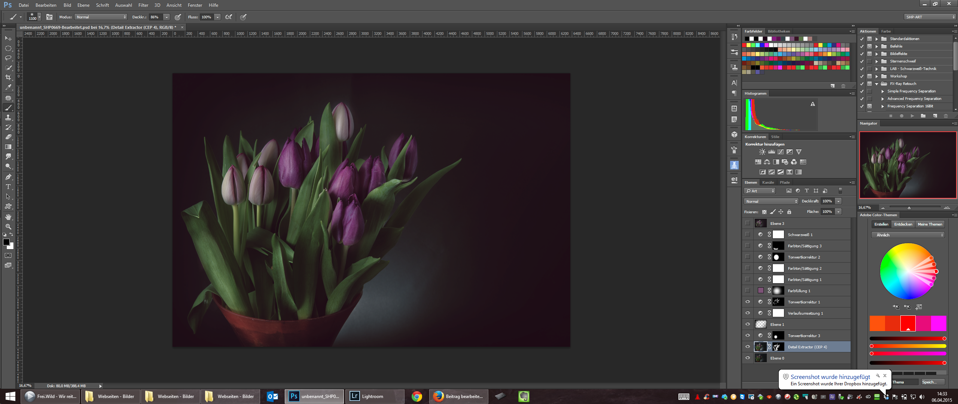Toggle Quick Mask mode icon
The width and height of the screenshot is (958, 404).
[8, 255]
